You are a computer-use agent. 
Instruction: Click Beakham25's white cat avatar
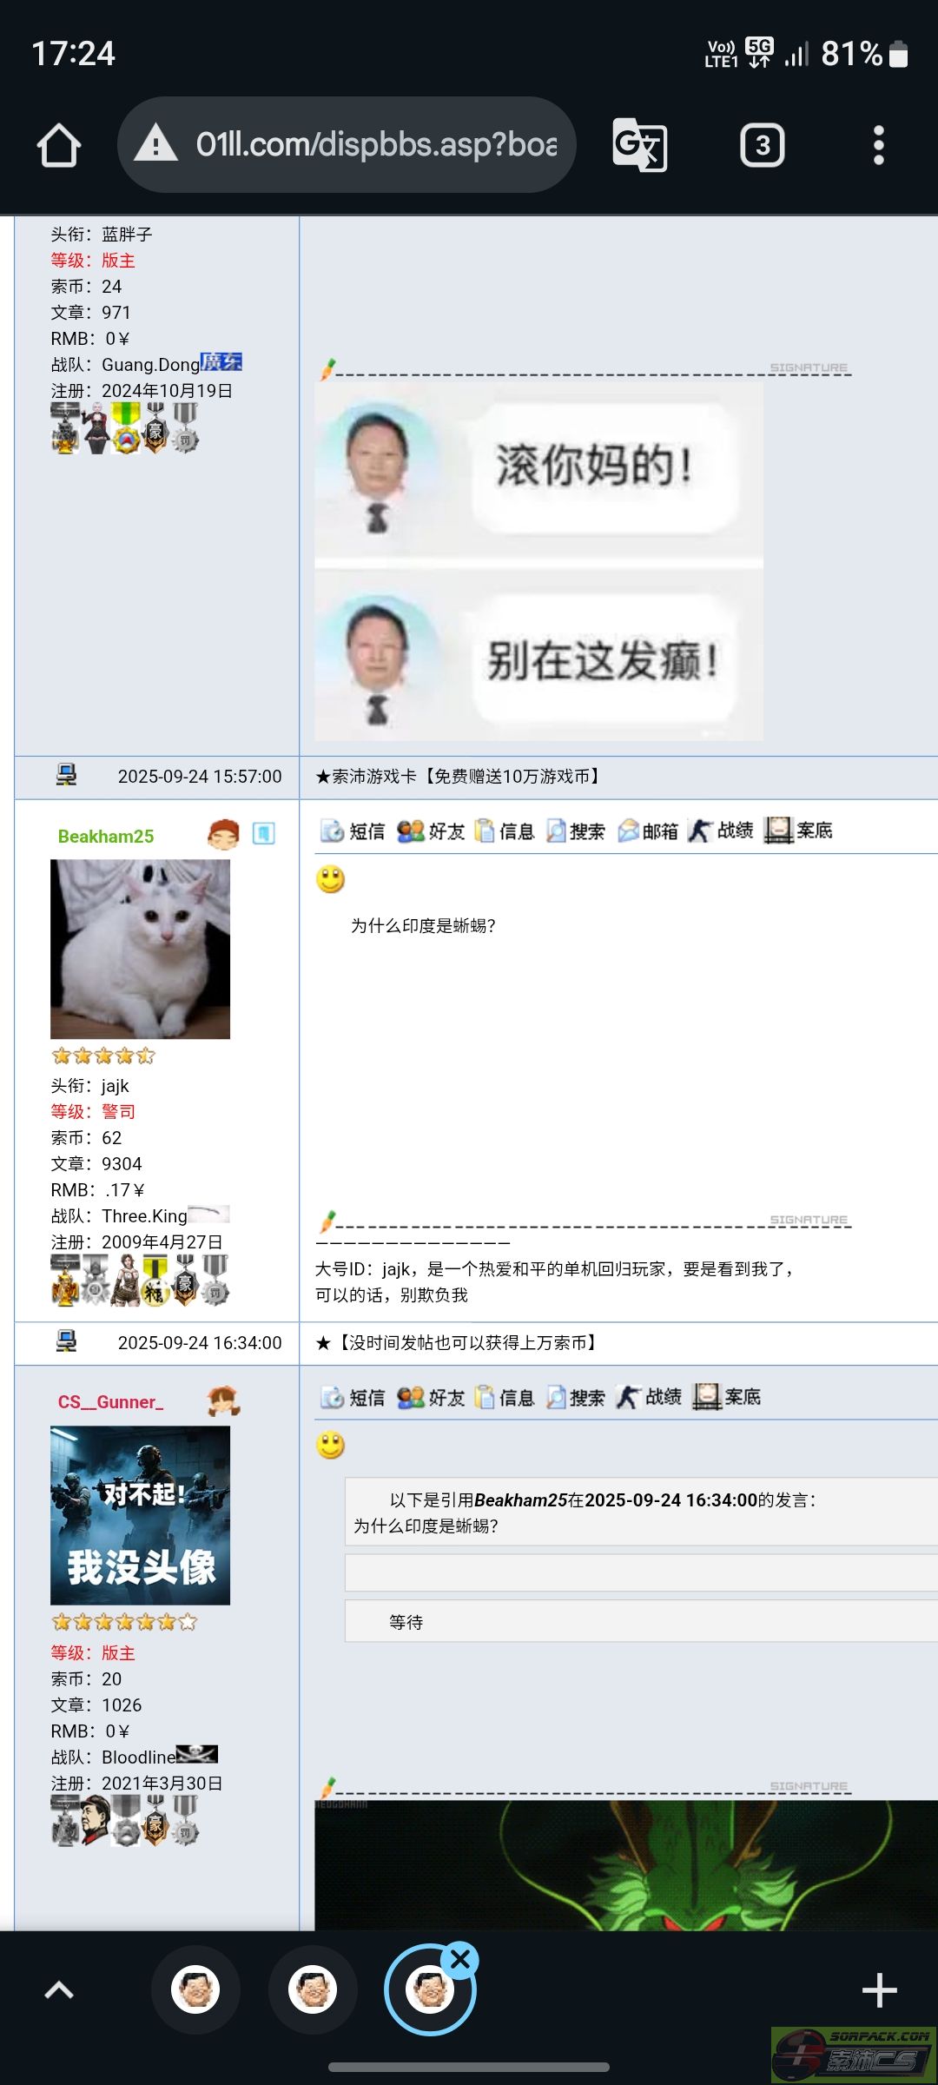click(141, 950)
